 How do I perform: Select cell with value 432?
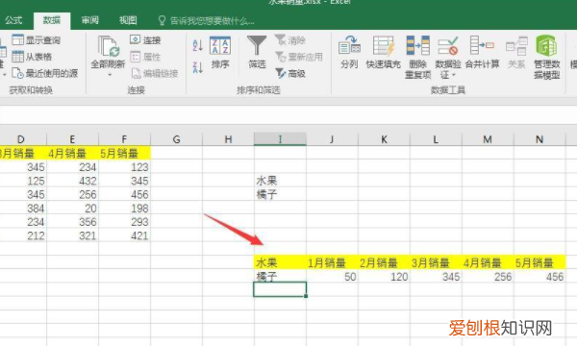click(x=72, y=181)
